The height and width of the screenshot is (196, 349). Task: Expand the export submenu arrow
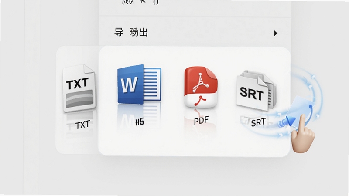(276, 34)
